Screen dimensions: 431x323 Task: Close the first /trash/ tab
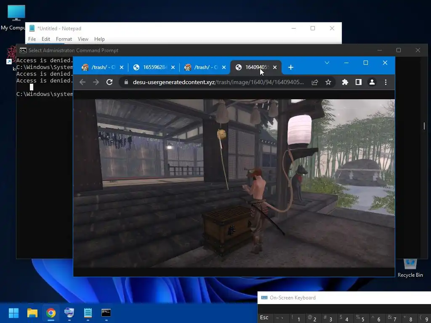pos(122,67)
